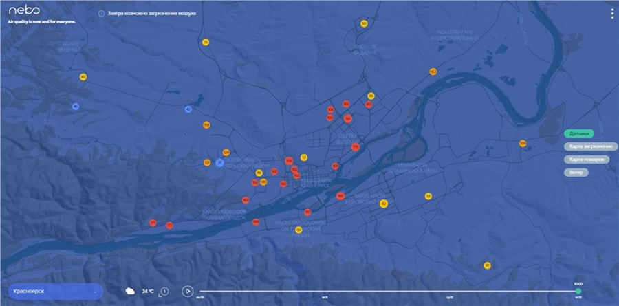Enable the Карта загрязнение layer
The height and width of the screenshot is (306, 619).
click(x=589, y=146)
